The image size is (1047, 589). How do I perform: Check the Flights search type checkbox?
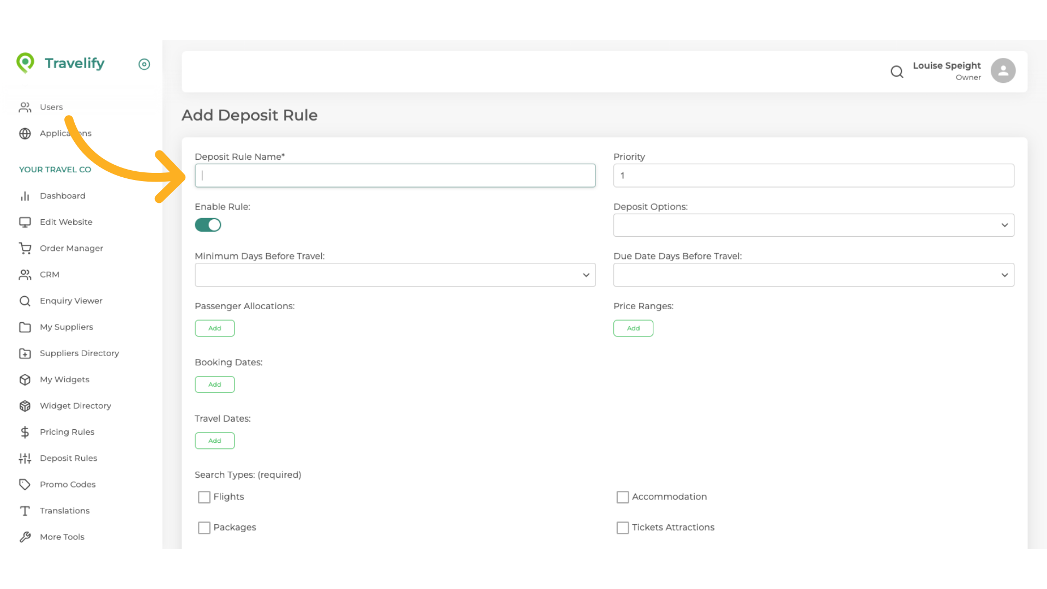[204, 497]
